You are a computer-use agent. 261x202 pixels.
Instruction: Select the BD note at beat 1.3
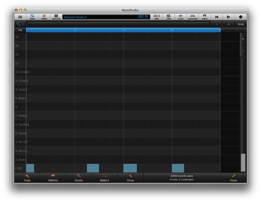[x=130, y=168]
